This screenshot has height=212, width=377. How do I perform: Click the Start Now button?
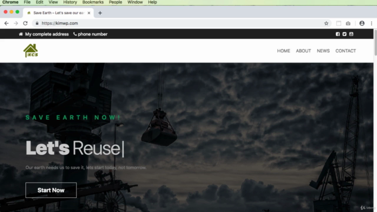tap(51, 190)
